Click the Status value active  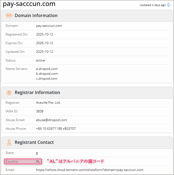[41, 60]
